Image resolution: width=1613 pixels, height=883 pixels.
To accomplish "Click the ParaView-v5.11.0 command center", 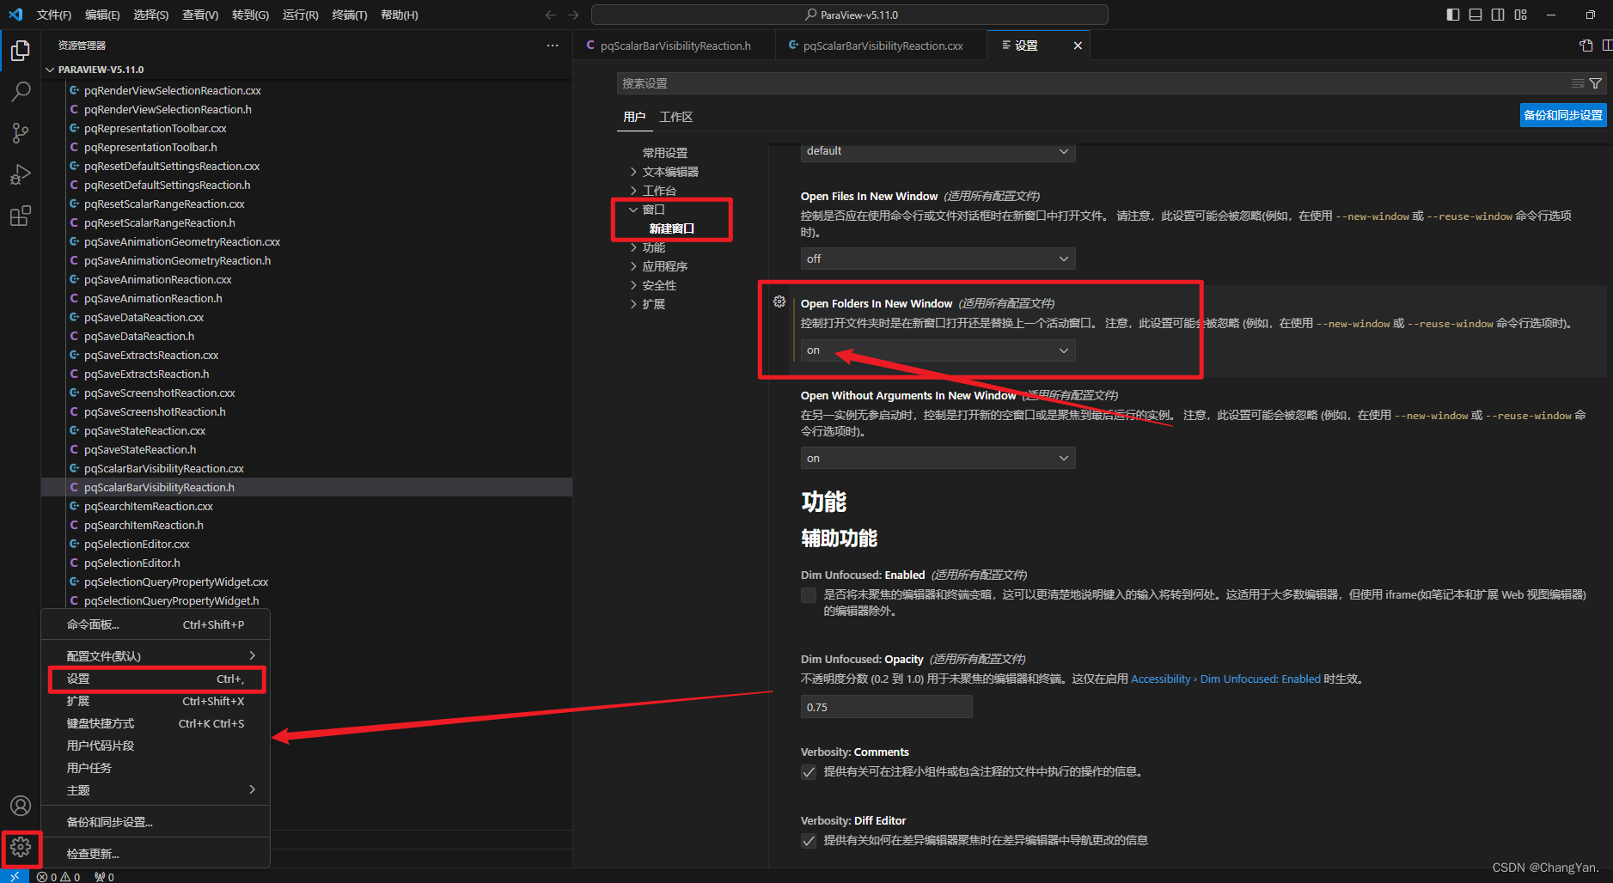I will pos(850,15).
